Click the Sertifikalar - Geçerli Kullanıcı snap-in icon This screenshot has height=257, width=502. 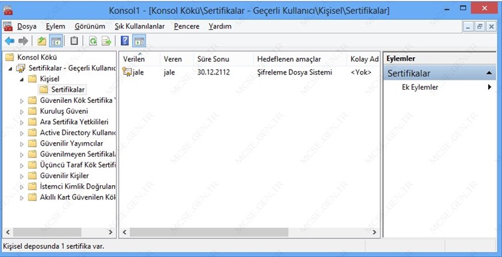tap(21, 68)
